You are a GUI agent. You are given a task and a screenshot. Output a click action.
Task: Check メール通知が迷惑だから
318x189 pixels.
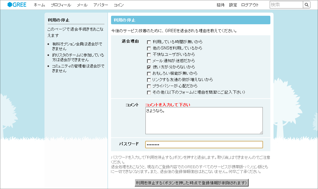pos(149,61)
